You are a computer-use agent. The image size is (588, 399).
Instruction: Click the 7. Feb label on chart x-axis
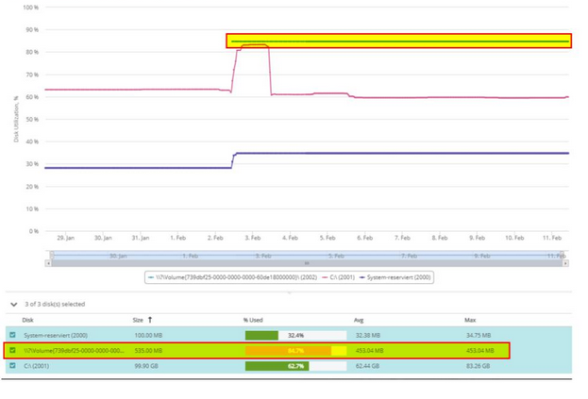(402, 238)
